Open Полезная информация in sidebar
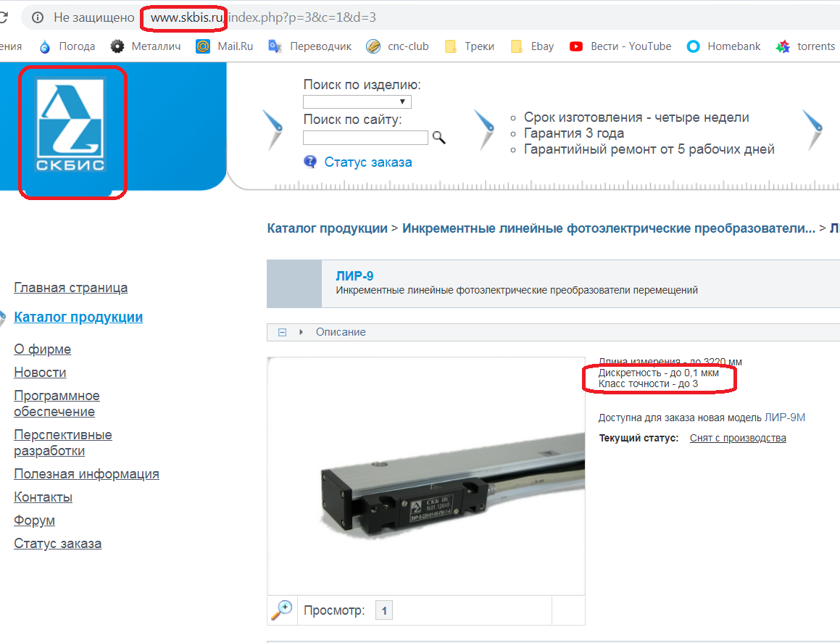 coord(86,474)
